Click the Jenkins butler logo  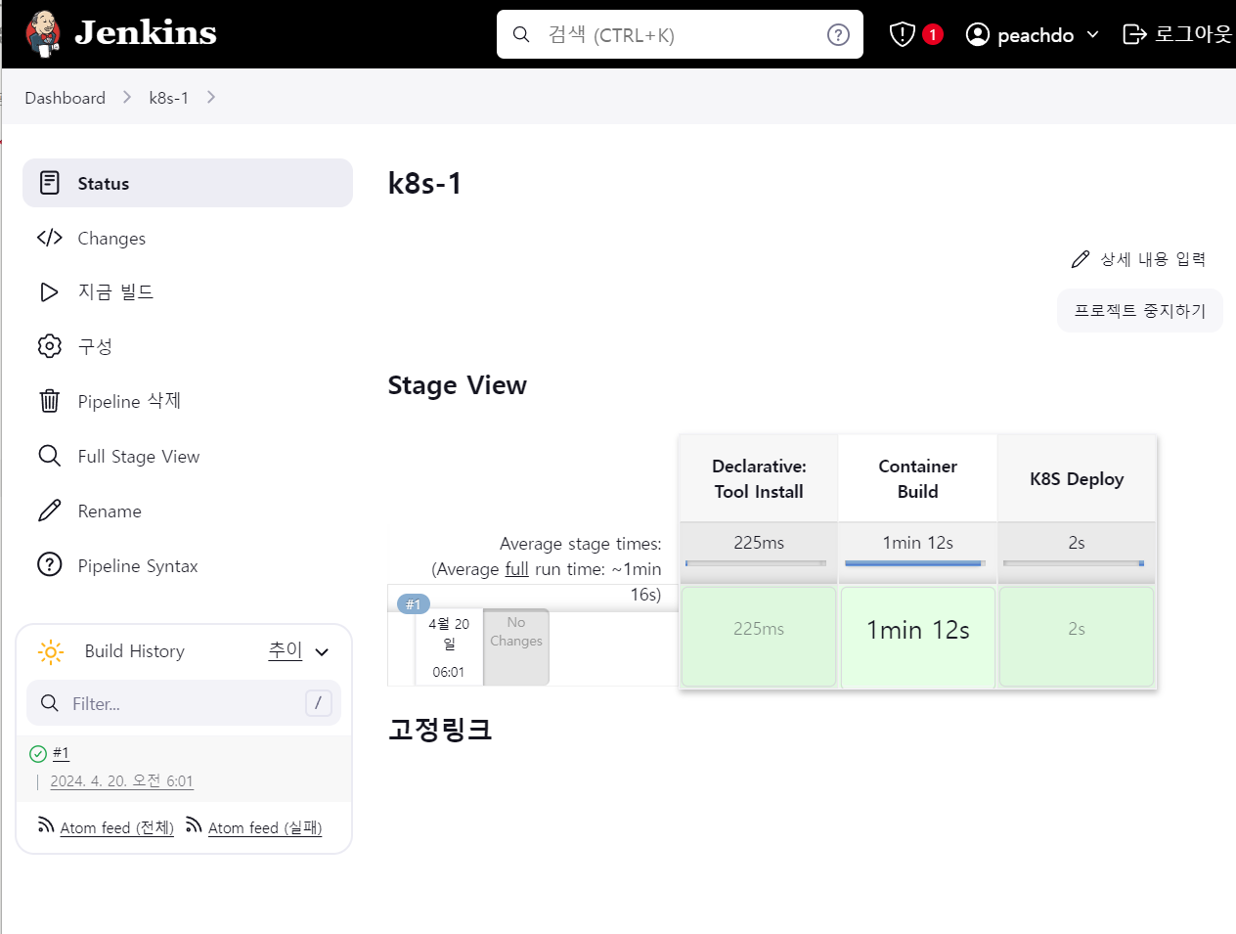tap(42, 34)
